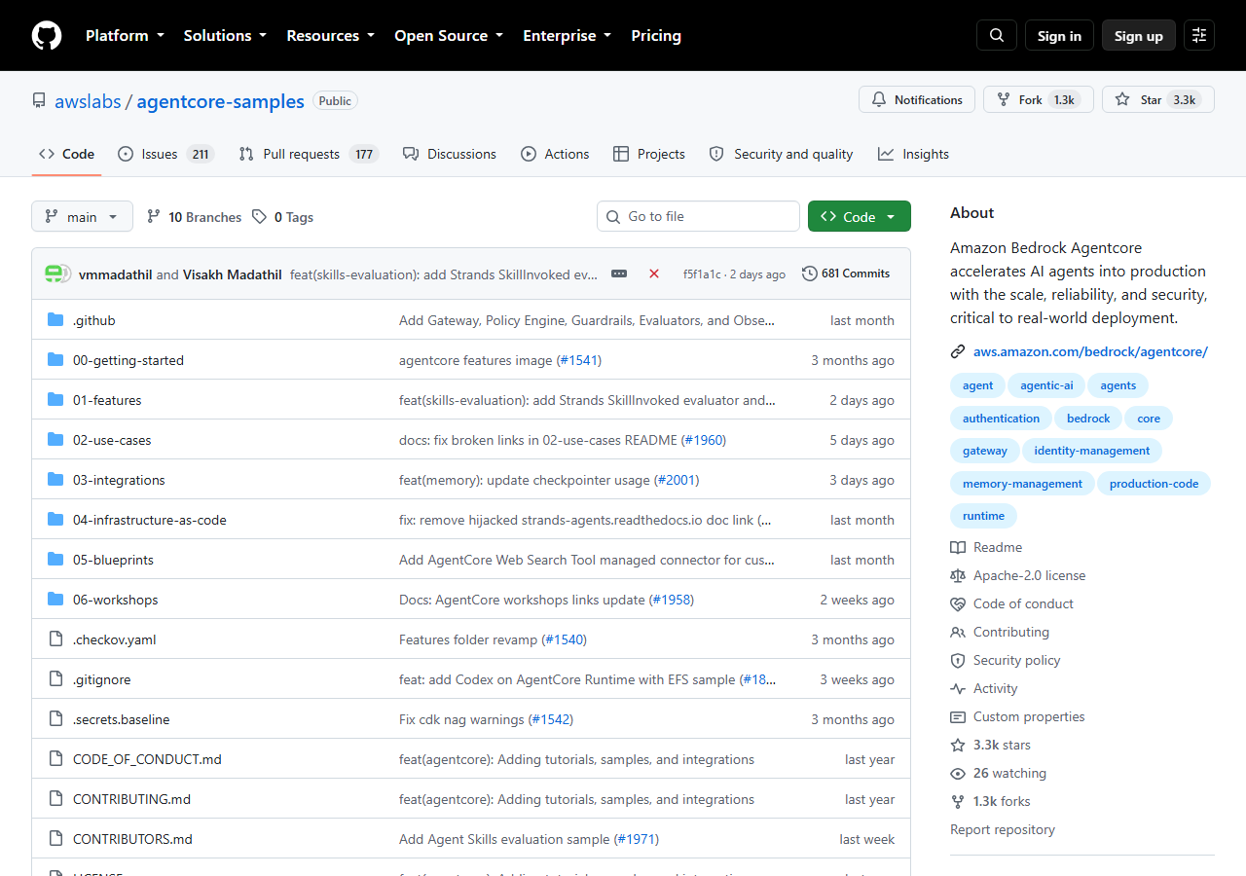The image size is (1246, 876).
Task: Click the CONTRIBUTORS.md file icon
Action: pos(55,839)
